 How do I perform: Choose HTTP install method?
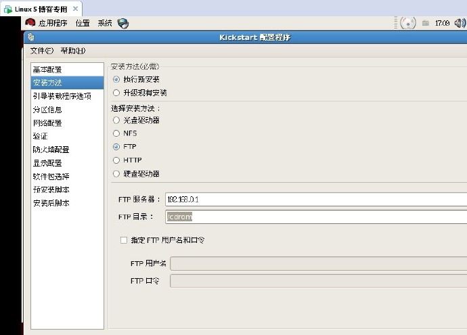click(x=116, y=160)
